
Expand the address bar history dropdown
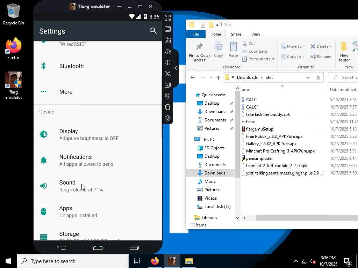click(x=308, y=77)
